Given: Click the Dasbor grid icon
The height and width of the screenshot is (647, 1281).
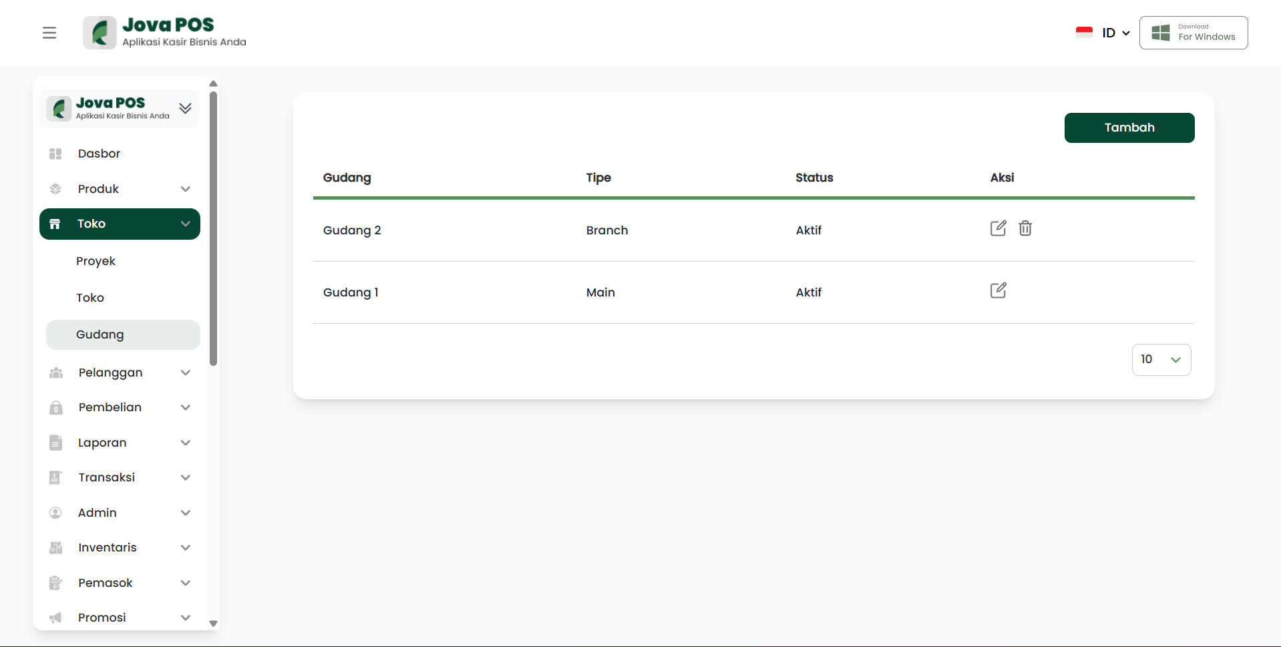Looking at the screenshot, I should tap(55, 154).
